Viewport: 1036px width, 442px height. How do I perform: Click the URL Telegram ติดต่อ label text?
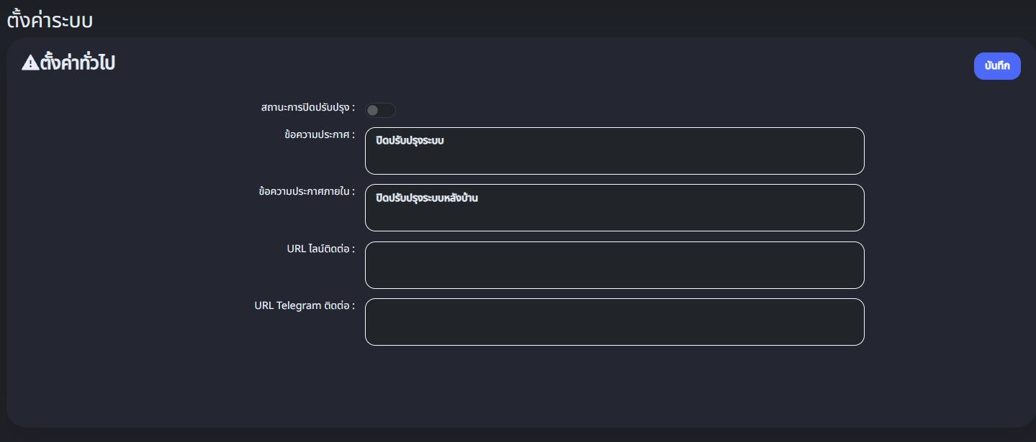tap(304, 305)
